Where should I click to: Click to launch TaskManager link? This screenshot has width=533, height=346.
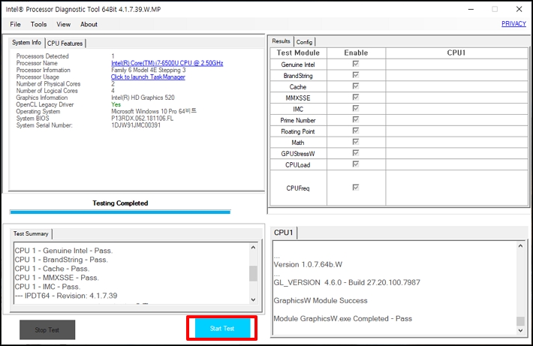pos(148,77)
